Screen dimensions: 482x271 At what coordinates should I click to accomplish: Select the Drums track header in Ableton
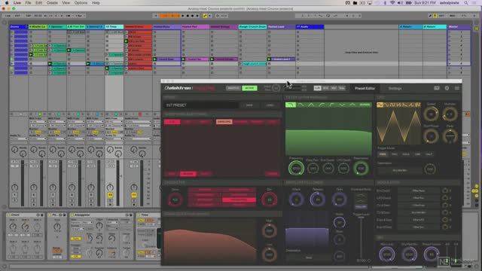coord(18,27)
